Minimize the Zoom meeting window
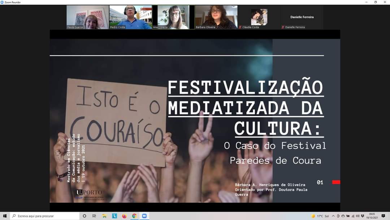The width and height of the screenshot is (390, 220). (x=366, y=2)
